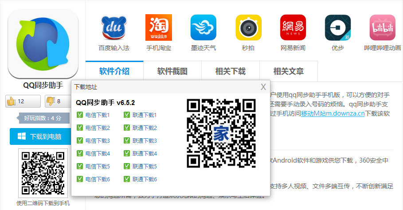Open the 百度输入法 app icon

[114, 27]
